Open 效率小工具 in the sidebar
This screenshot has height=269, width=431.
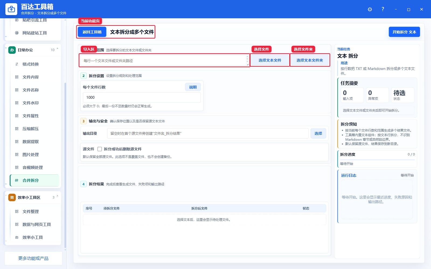point(34,237)
